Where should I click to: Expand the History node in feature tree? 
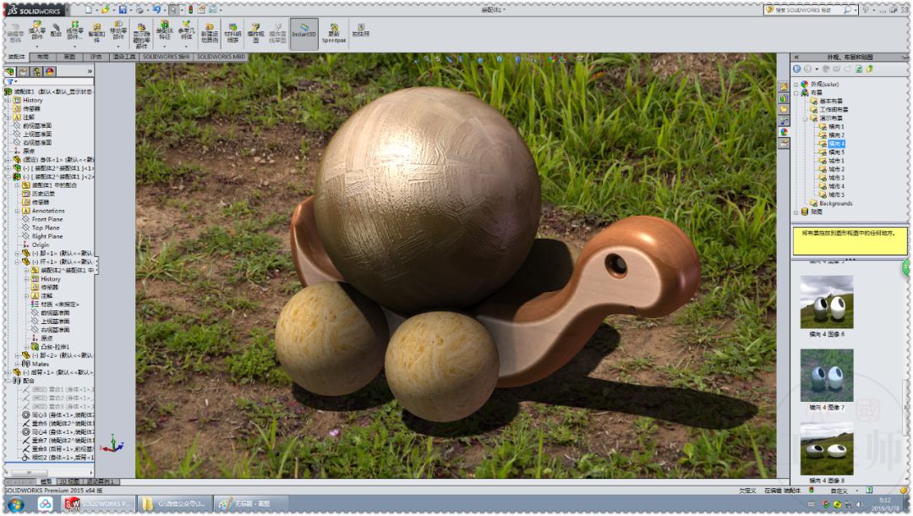[x=8, y=101]
